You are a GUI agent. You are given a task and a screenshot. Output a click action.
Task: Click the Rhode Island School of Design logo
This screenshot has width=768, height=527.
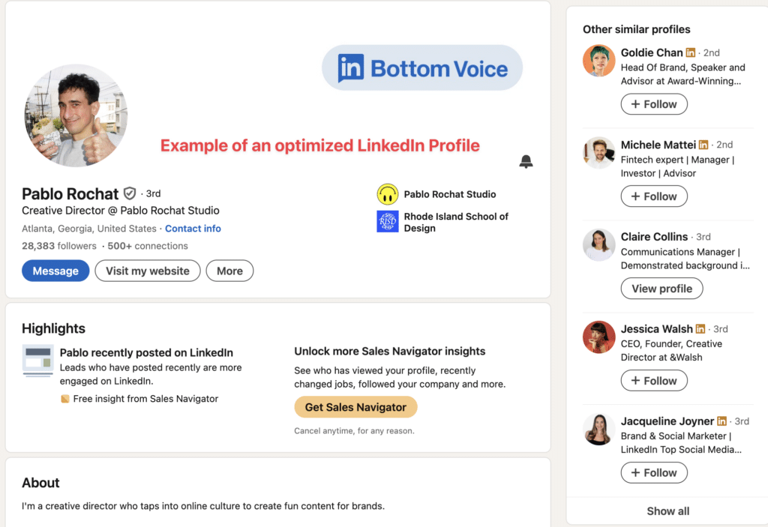pyautogui.click(x=388, y=221)
